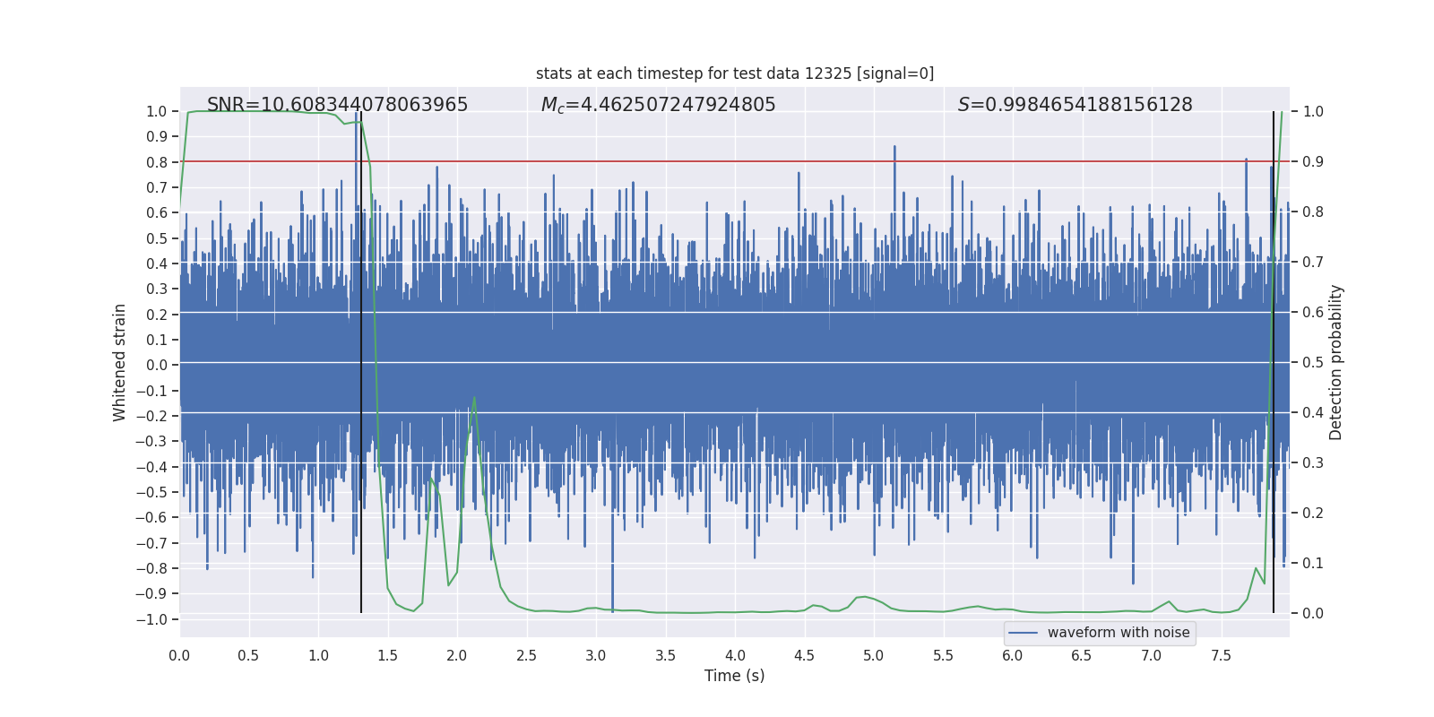Click the green curve peak near 2.1 s
This screenshot has height=717, width=1434.
coord(474,397)
